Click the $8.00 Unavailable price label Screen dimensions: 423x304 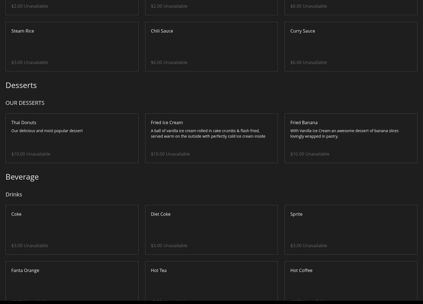309,6
